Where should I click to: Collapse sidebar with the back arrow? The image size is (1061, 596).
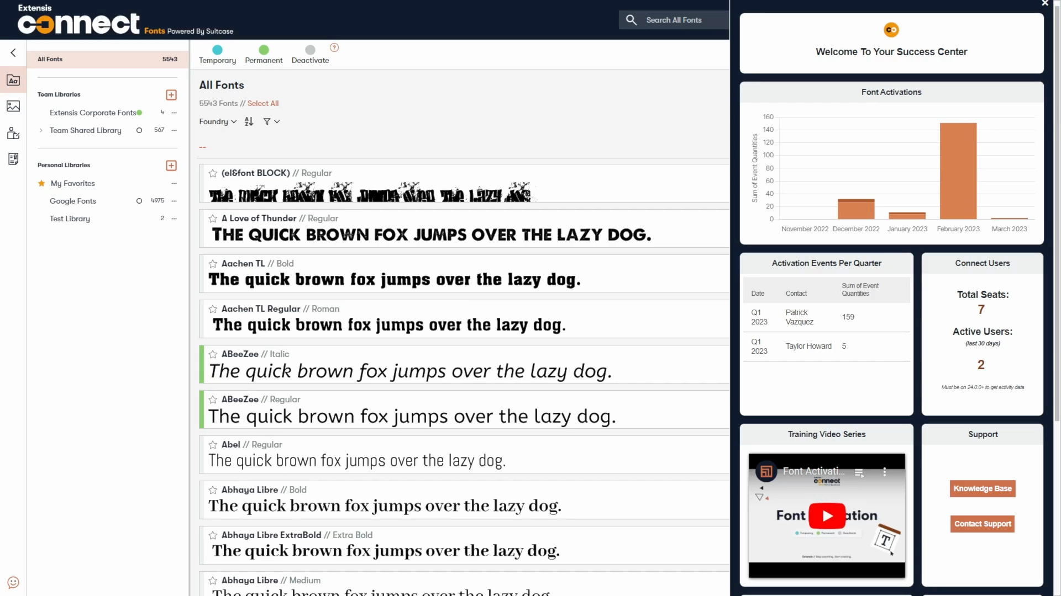point(13,53)
